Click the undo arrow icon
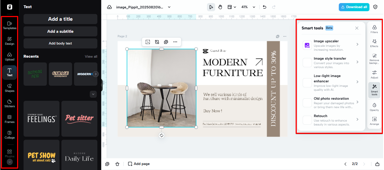This screenshot has width=384, height=170. [265, 7]
